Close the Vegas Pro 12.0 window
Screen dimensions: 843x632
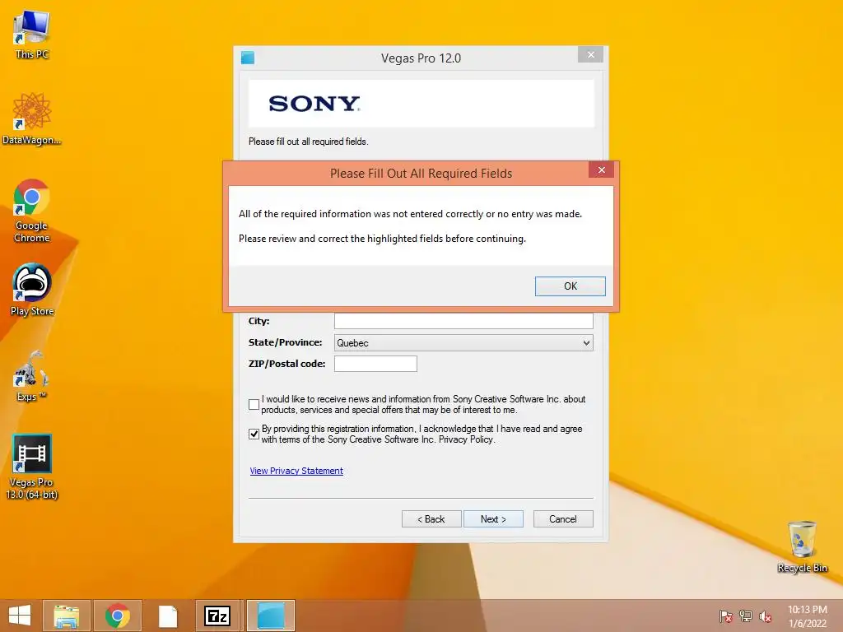point(591,55)
